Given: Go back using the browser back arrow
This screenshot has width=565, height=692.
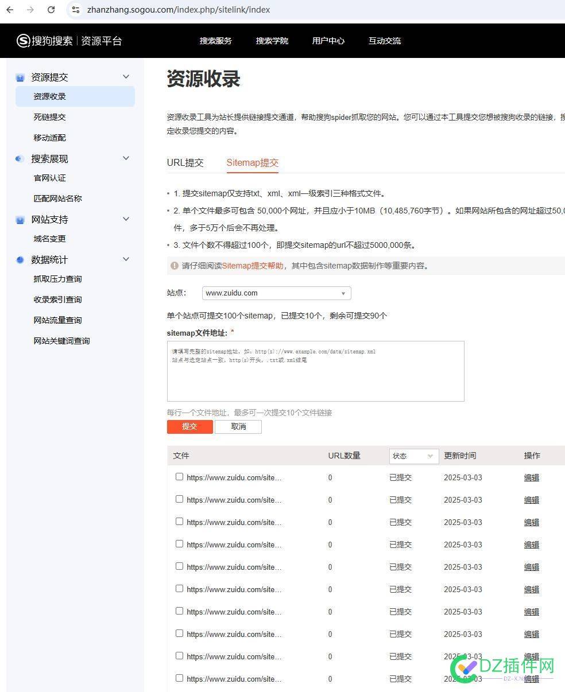Looking at the screenshot, I should (x=10, y=10).
